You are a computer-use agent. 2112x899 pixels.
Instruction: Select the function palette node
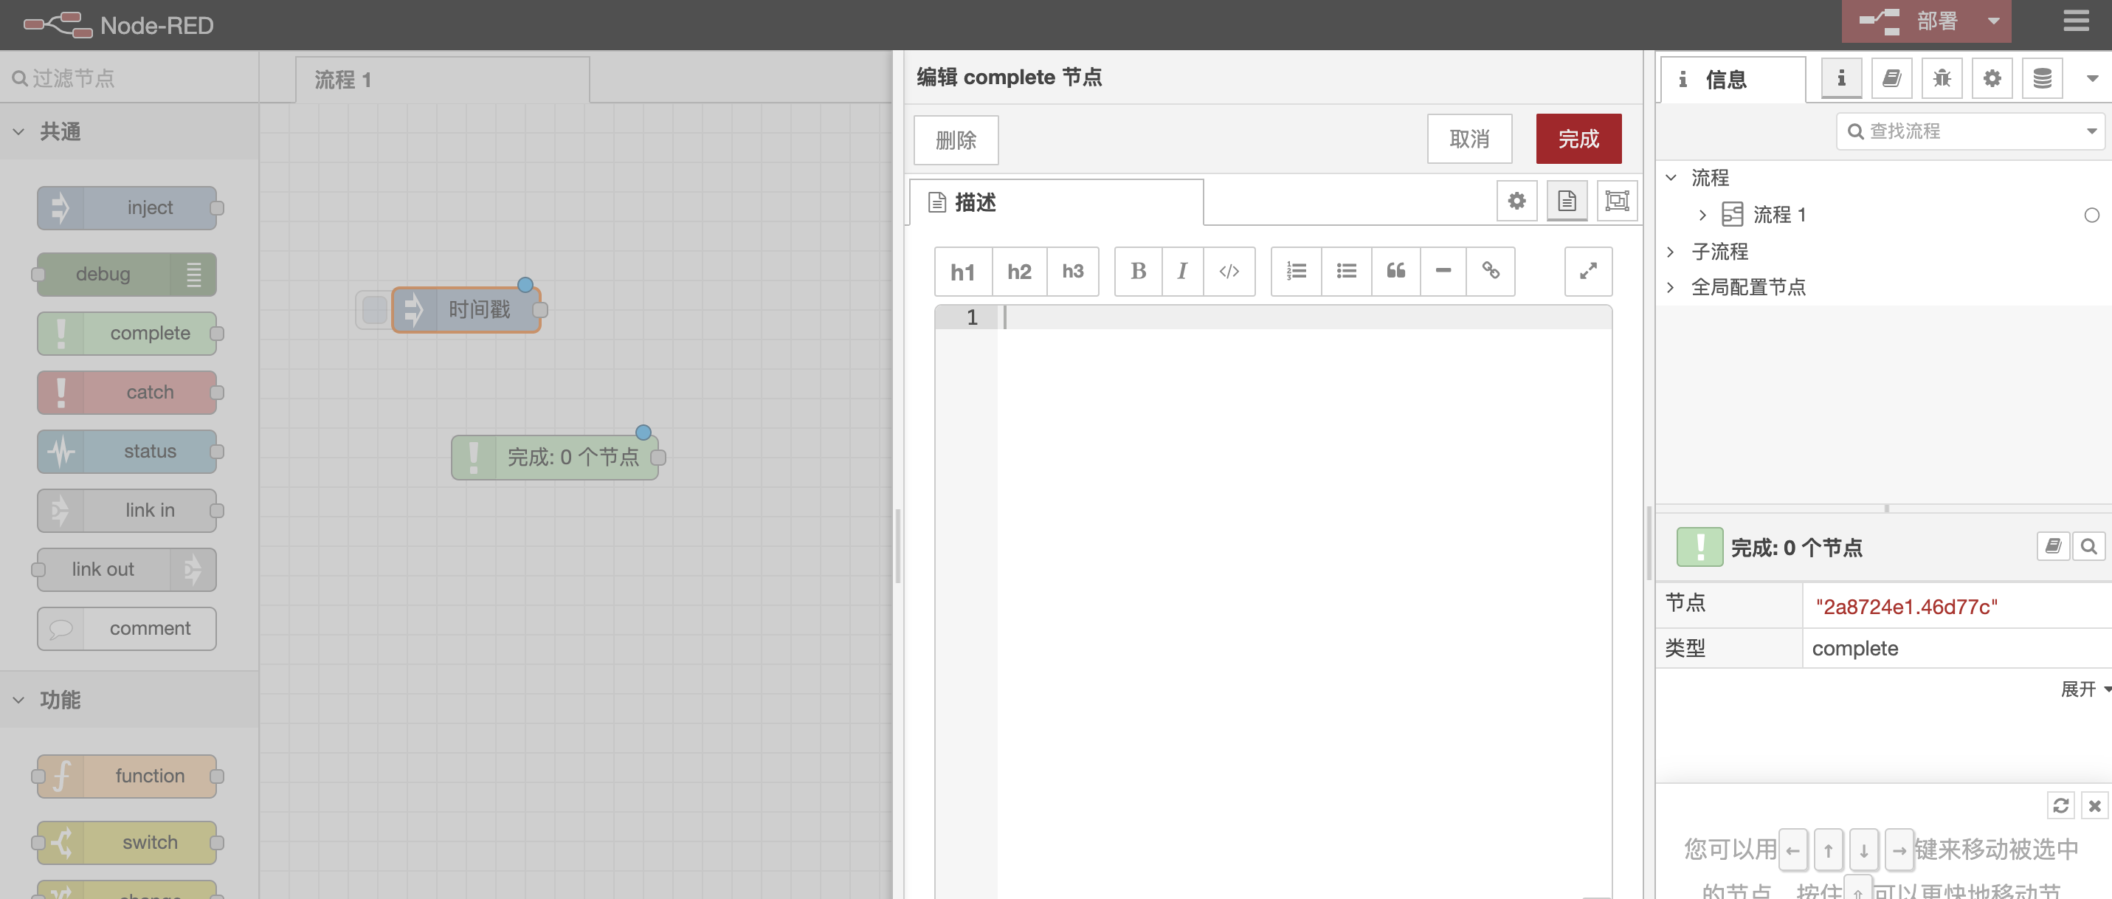pos(127,776)
